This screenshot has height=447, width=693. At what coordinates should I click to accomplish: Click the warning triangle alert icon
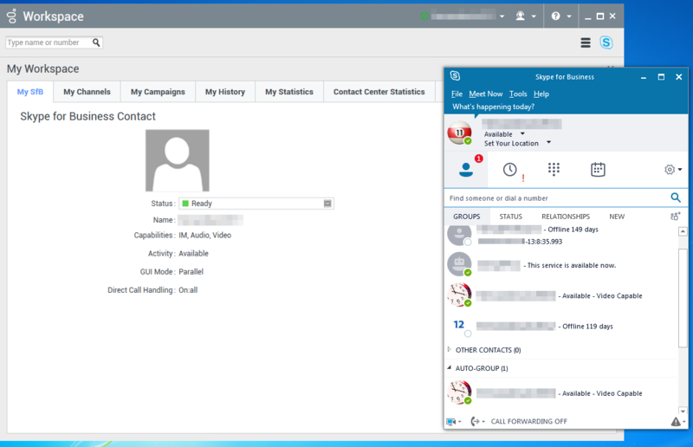coord(676,422)
